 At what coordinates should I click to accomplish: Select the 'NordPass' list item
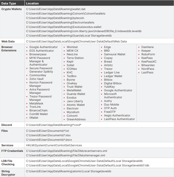[148, 69]
